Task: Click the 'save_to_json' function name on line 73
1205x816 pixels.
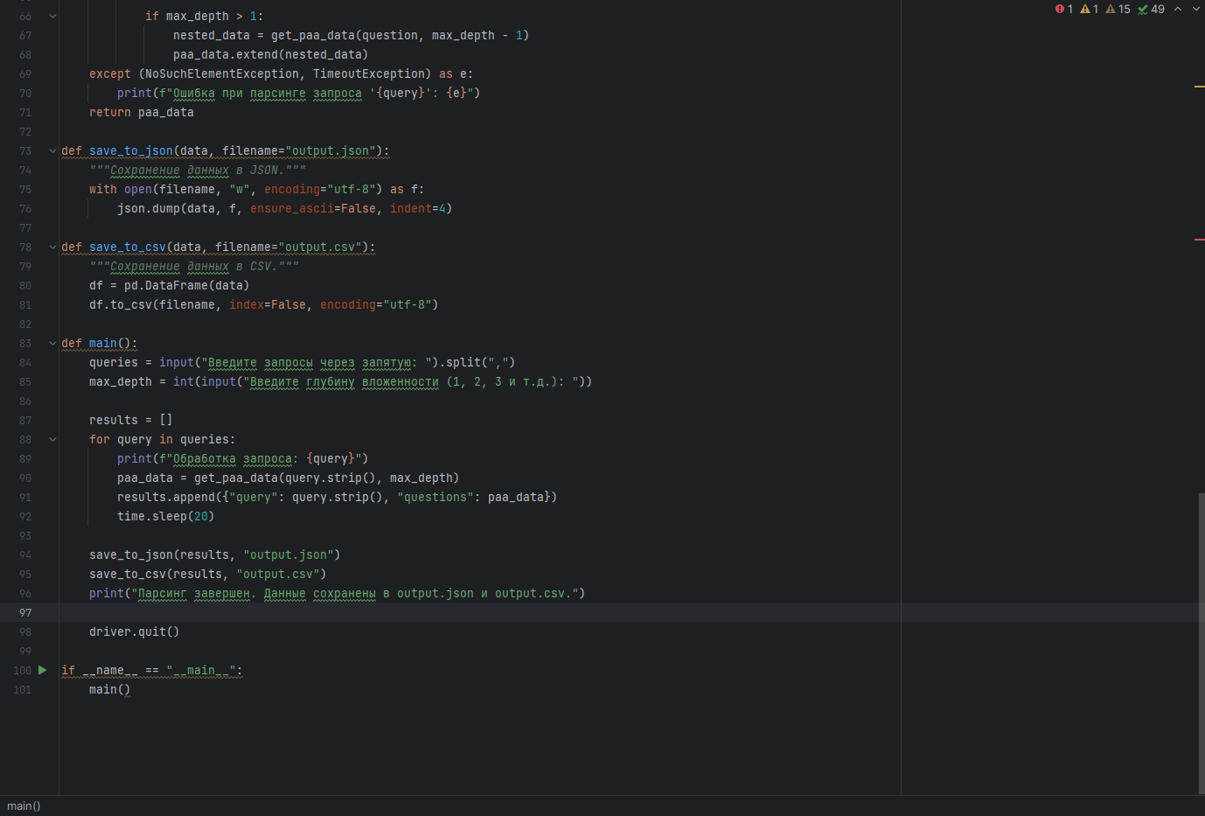Action: point(131,150)
